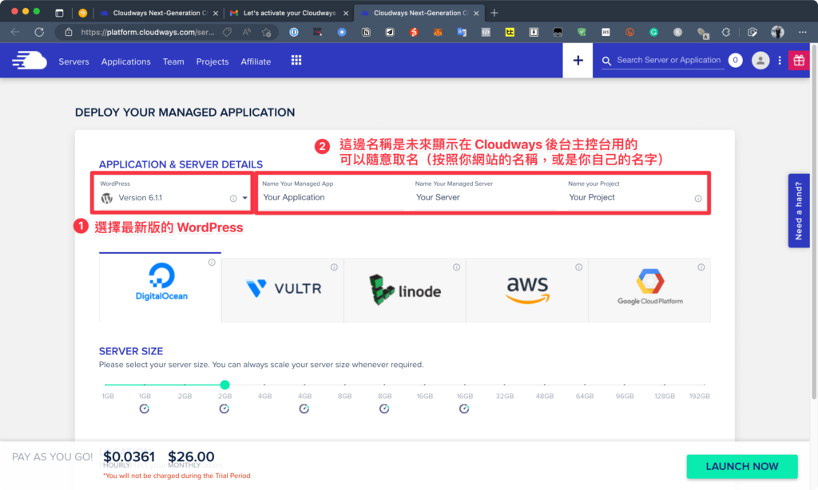
Task: Click the browser back arrow
Action: point(15,32)
